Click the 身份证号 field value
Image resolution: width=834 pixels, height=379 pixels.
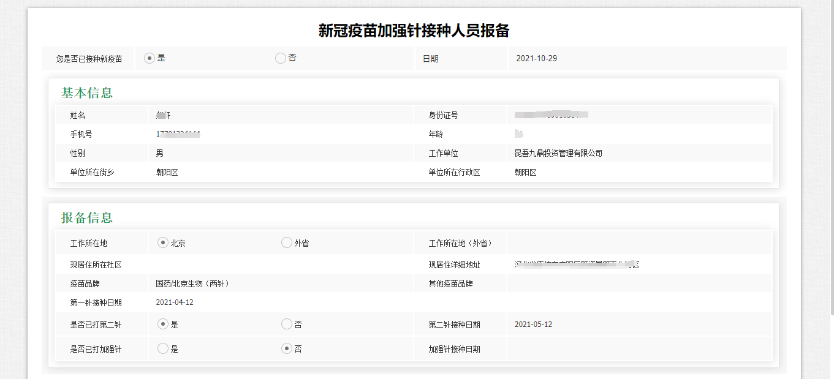coord(552,114)
